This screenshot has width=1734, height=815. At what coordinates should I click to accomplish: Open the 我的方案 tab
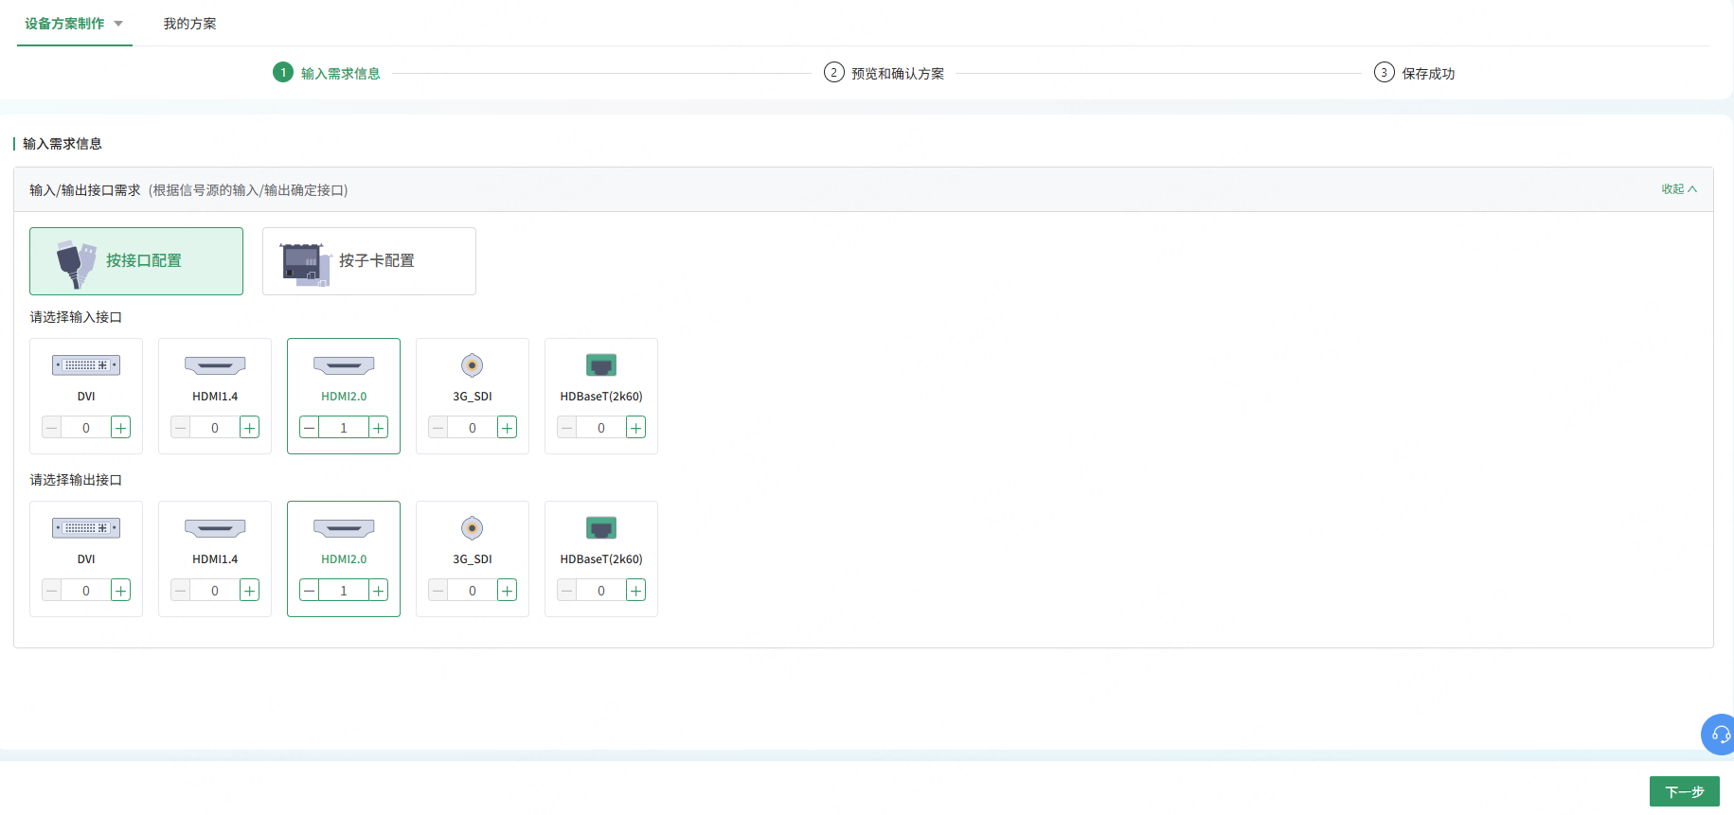[x=189, y=24]
